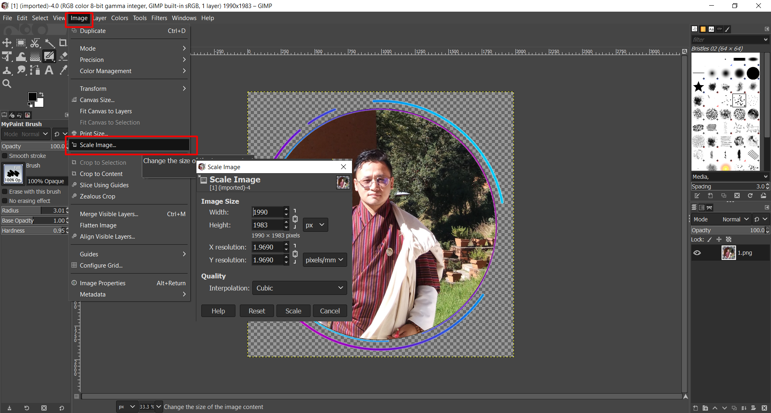This screenshot has width=771, height=413.
Task: Click the background white color swatch
Action: click(x=40, y=104)
